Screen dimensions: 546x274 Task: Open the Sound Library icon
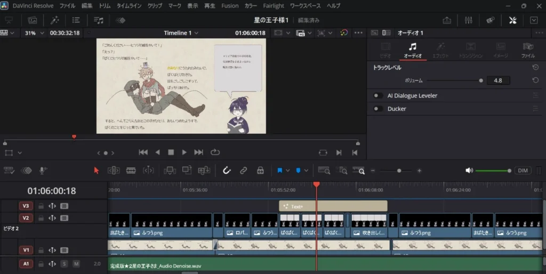pyautogui.click(x=99, y=20)
